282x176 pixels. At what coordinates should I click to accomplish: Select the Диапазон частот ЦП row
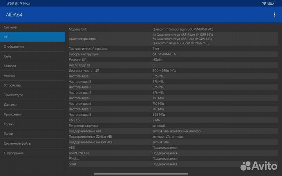[172, 70]
